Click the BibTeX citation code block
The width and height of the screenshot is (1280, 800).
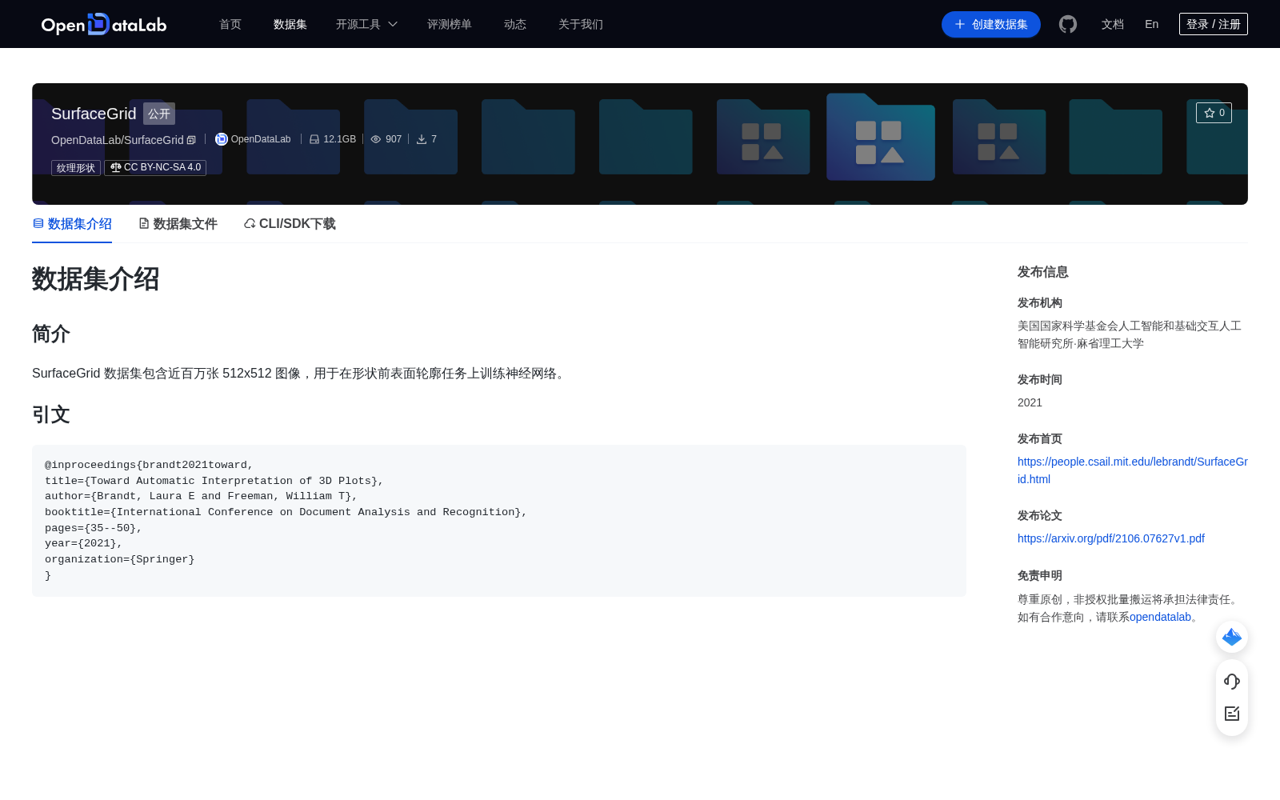coord(499,521)
